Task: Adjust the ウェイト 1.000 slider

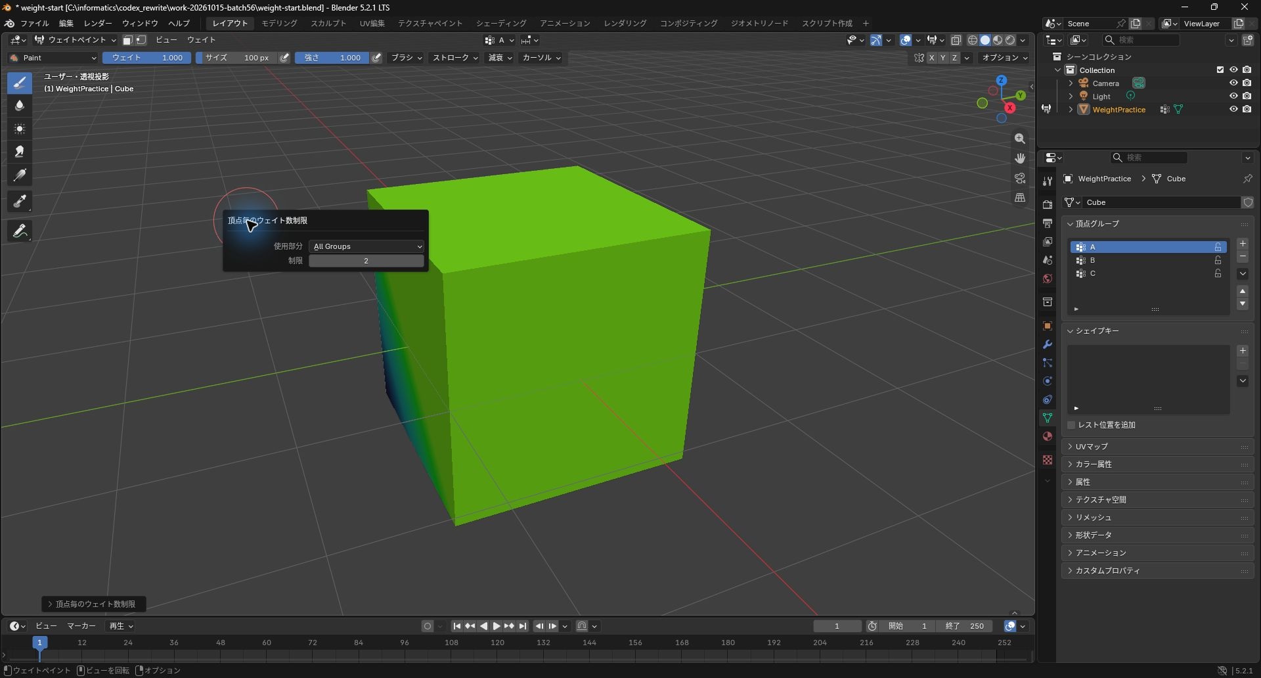Action: click(x=147, y=58)
